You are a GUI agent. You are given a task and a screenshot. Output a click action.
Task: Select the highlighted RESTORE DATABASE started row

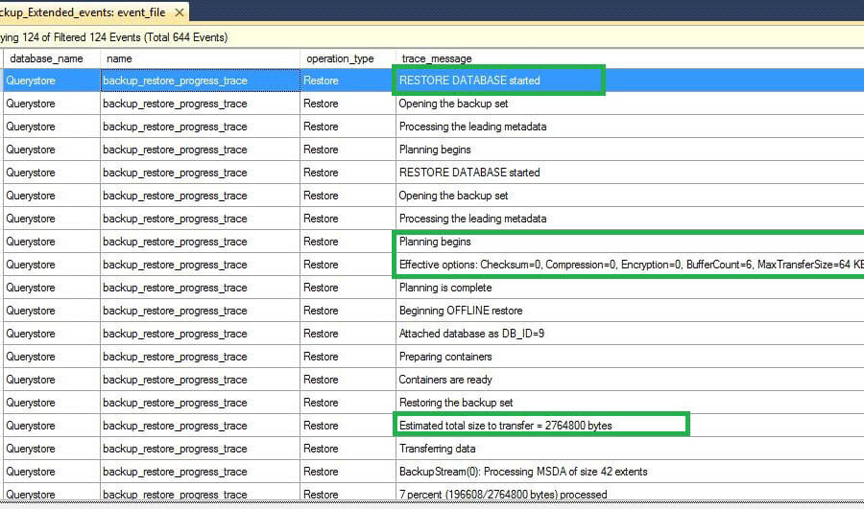469,81
